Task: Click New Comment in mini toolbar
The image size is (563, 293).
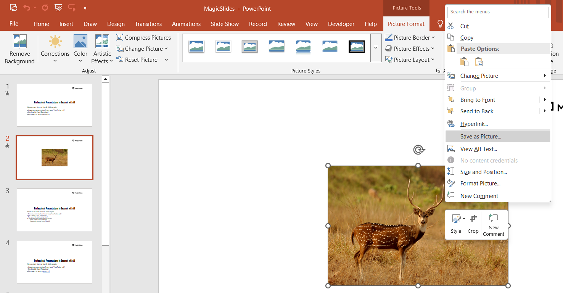Action: click(x=494, y=224)
